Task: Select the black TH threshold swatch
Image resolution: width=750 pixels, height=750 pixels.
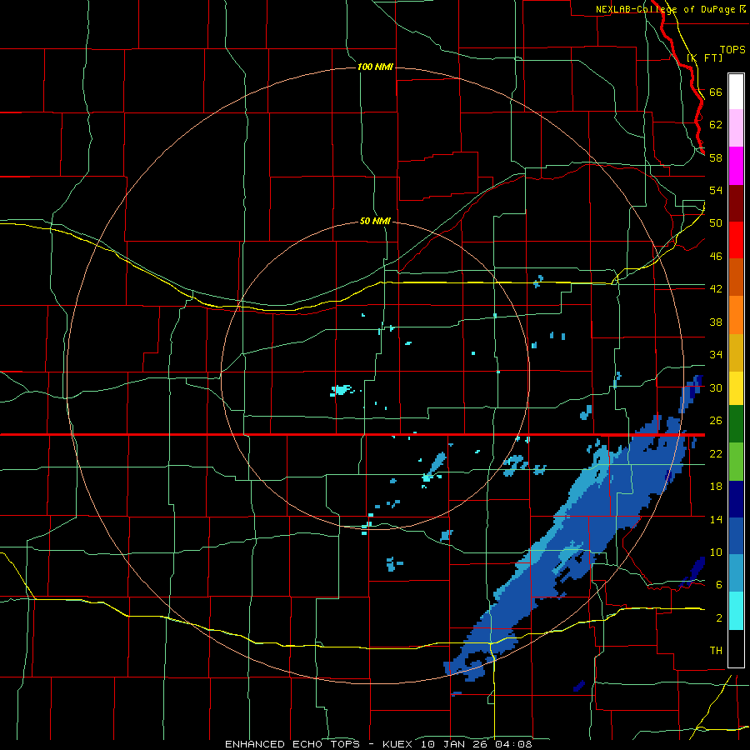Action: [x=736, y=648]
